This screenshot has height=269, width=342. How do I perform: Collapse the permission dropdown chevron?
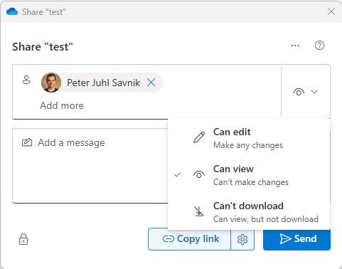(314, 92)
